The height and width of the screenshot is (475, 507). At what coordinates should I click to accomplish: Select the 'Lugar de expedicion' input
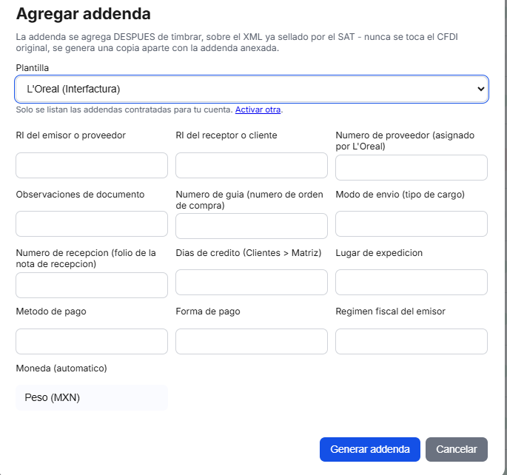(x=412, y=283)
